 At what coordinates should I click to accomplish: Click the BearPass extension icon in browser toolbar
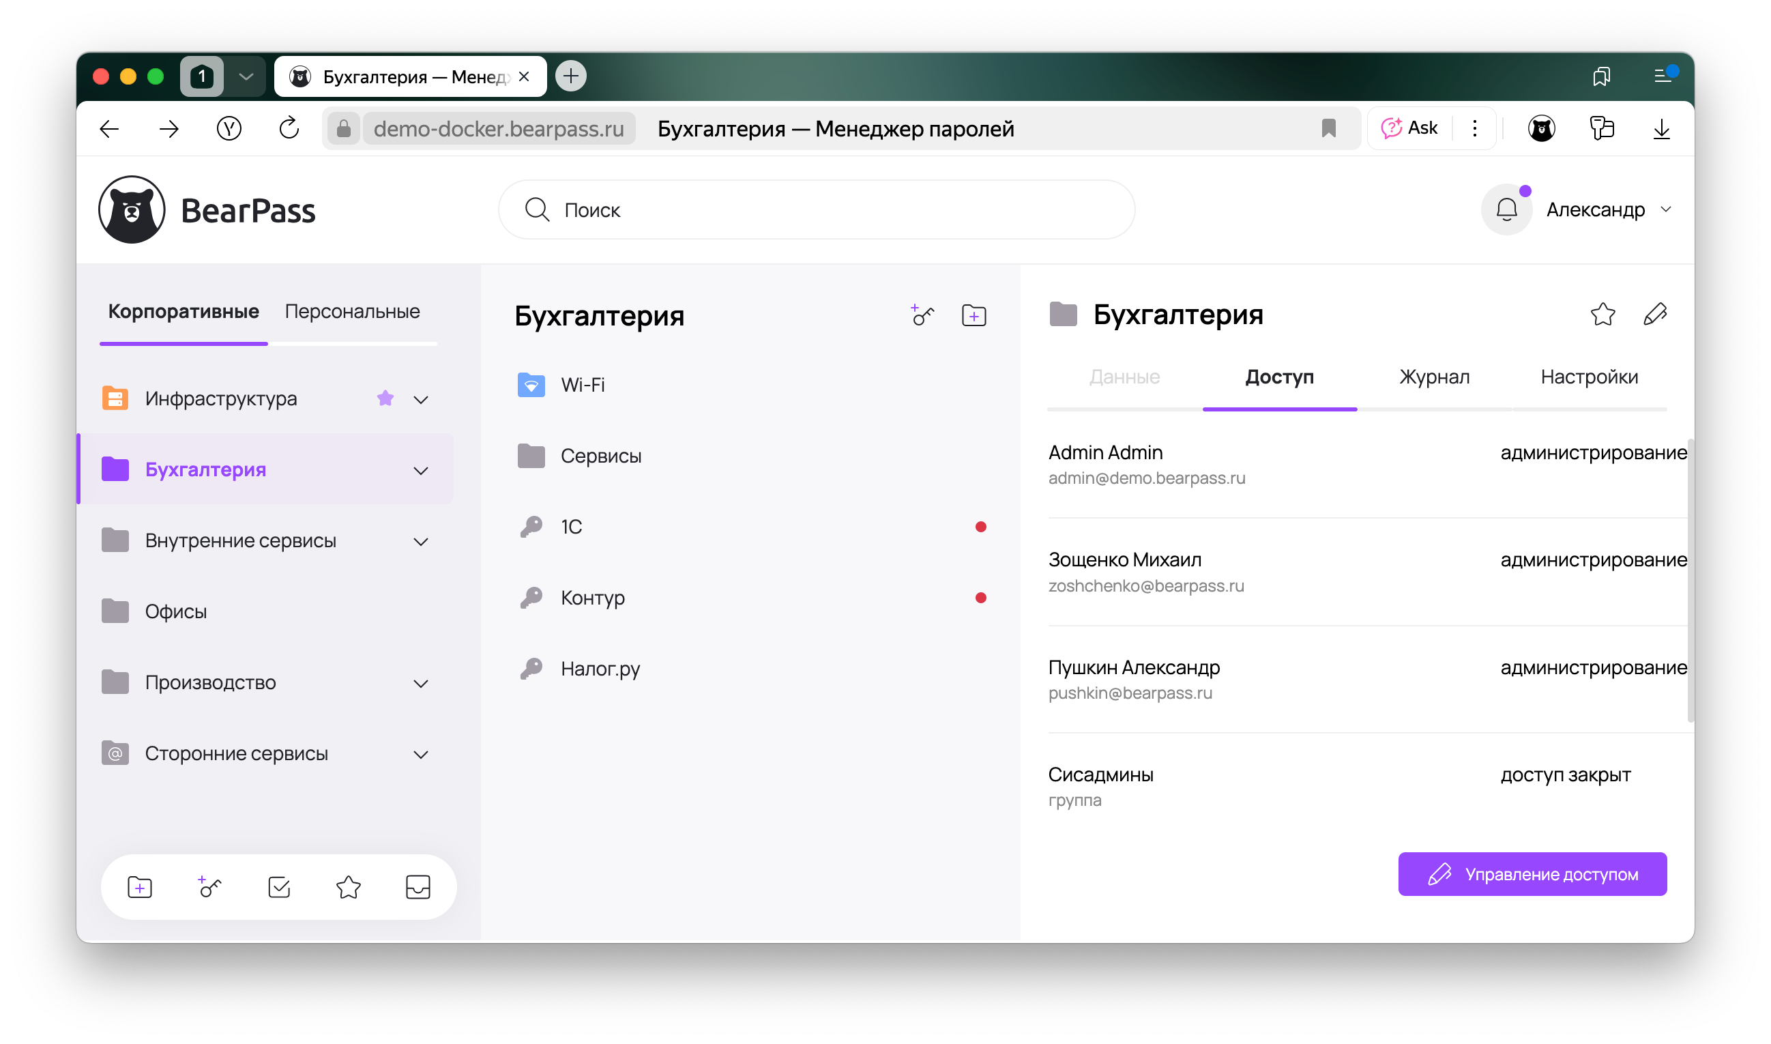tap(1541, 129)
